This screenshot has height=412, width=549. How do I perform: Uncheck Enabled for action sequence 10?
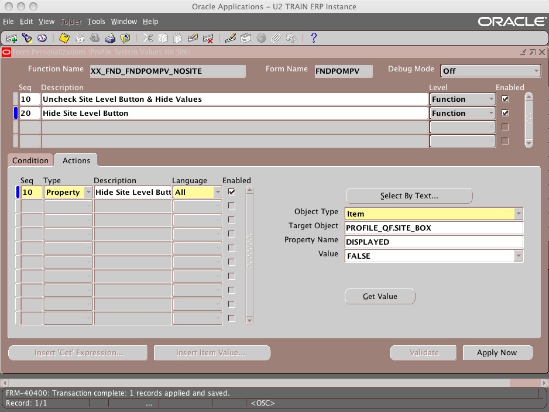[x=231, y=192]
